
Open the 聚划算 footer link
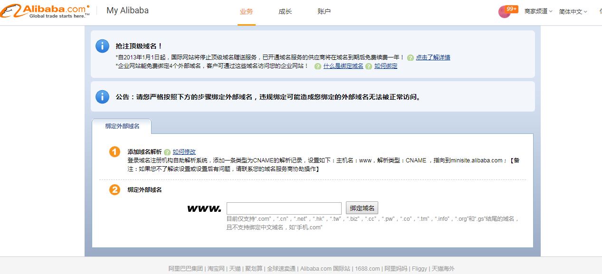coord(254,269)
